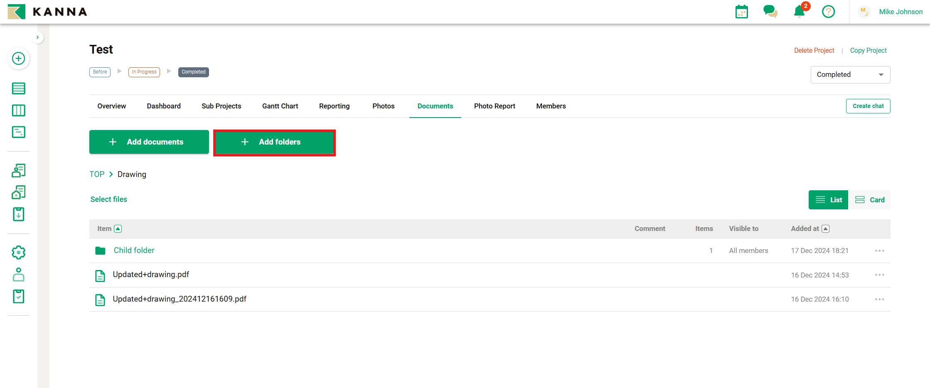
Task: Open the Completed status dropdown
Action: point(850,75)
